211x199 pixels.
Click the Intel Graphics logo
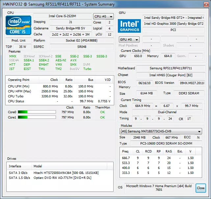pos(129,26)
